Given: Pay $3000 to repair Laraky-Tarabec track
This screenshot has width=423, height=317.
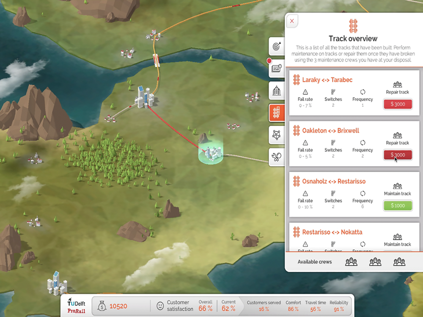Looking at the screenshot, I should pos(398,104).
